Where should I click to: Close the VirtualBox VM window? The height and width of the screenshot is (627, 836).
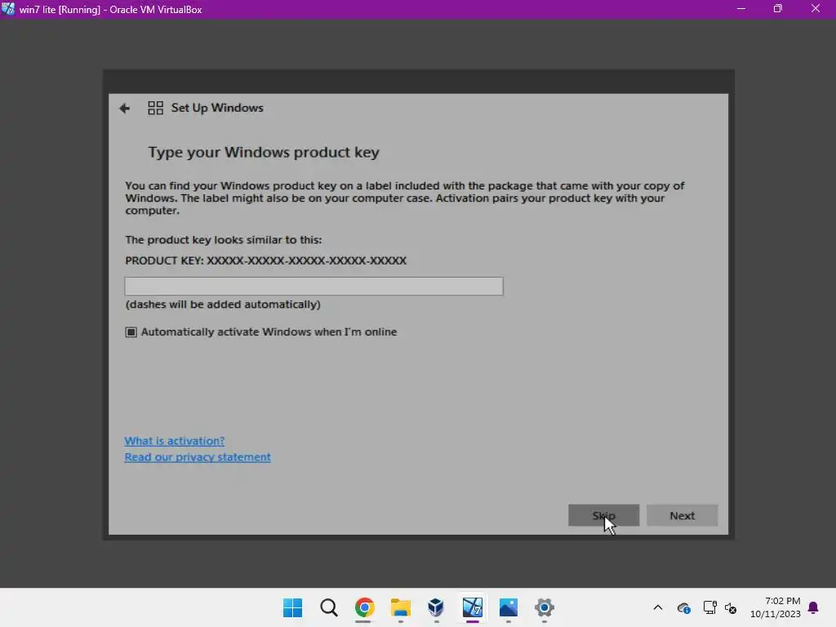click(x=816, y=8)
